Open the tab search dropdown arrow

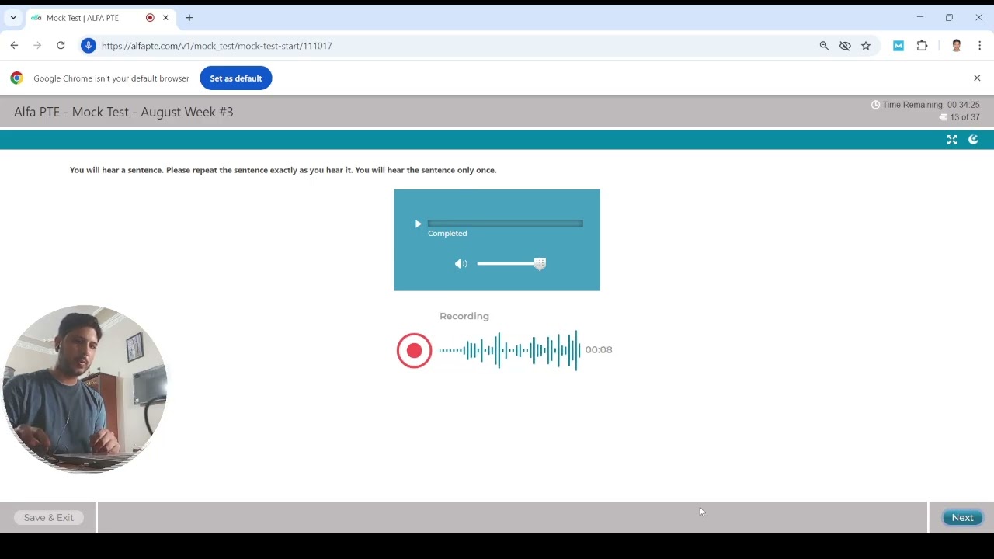13,18
